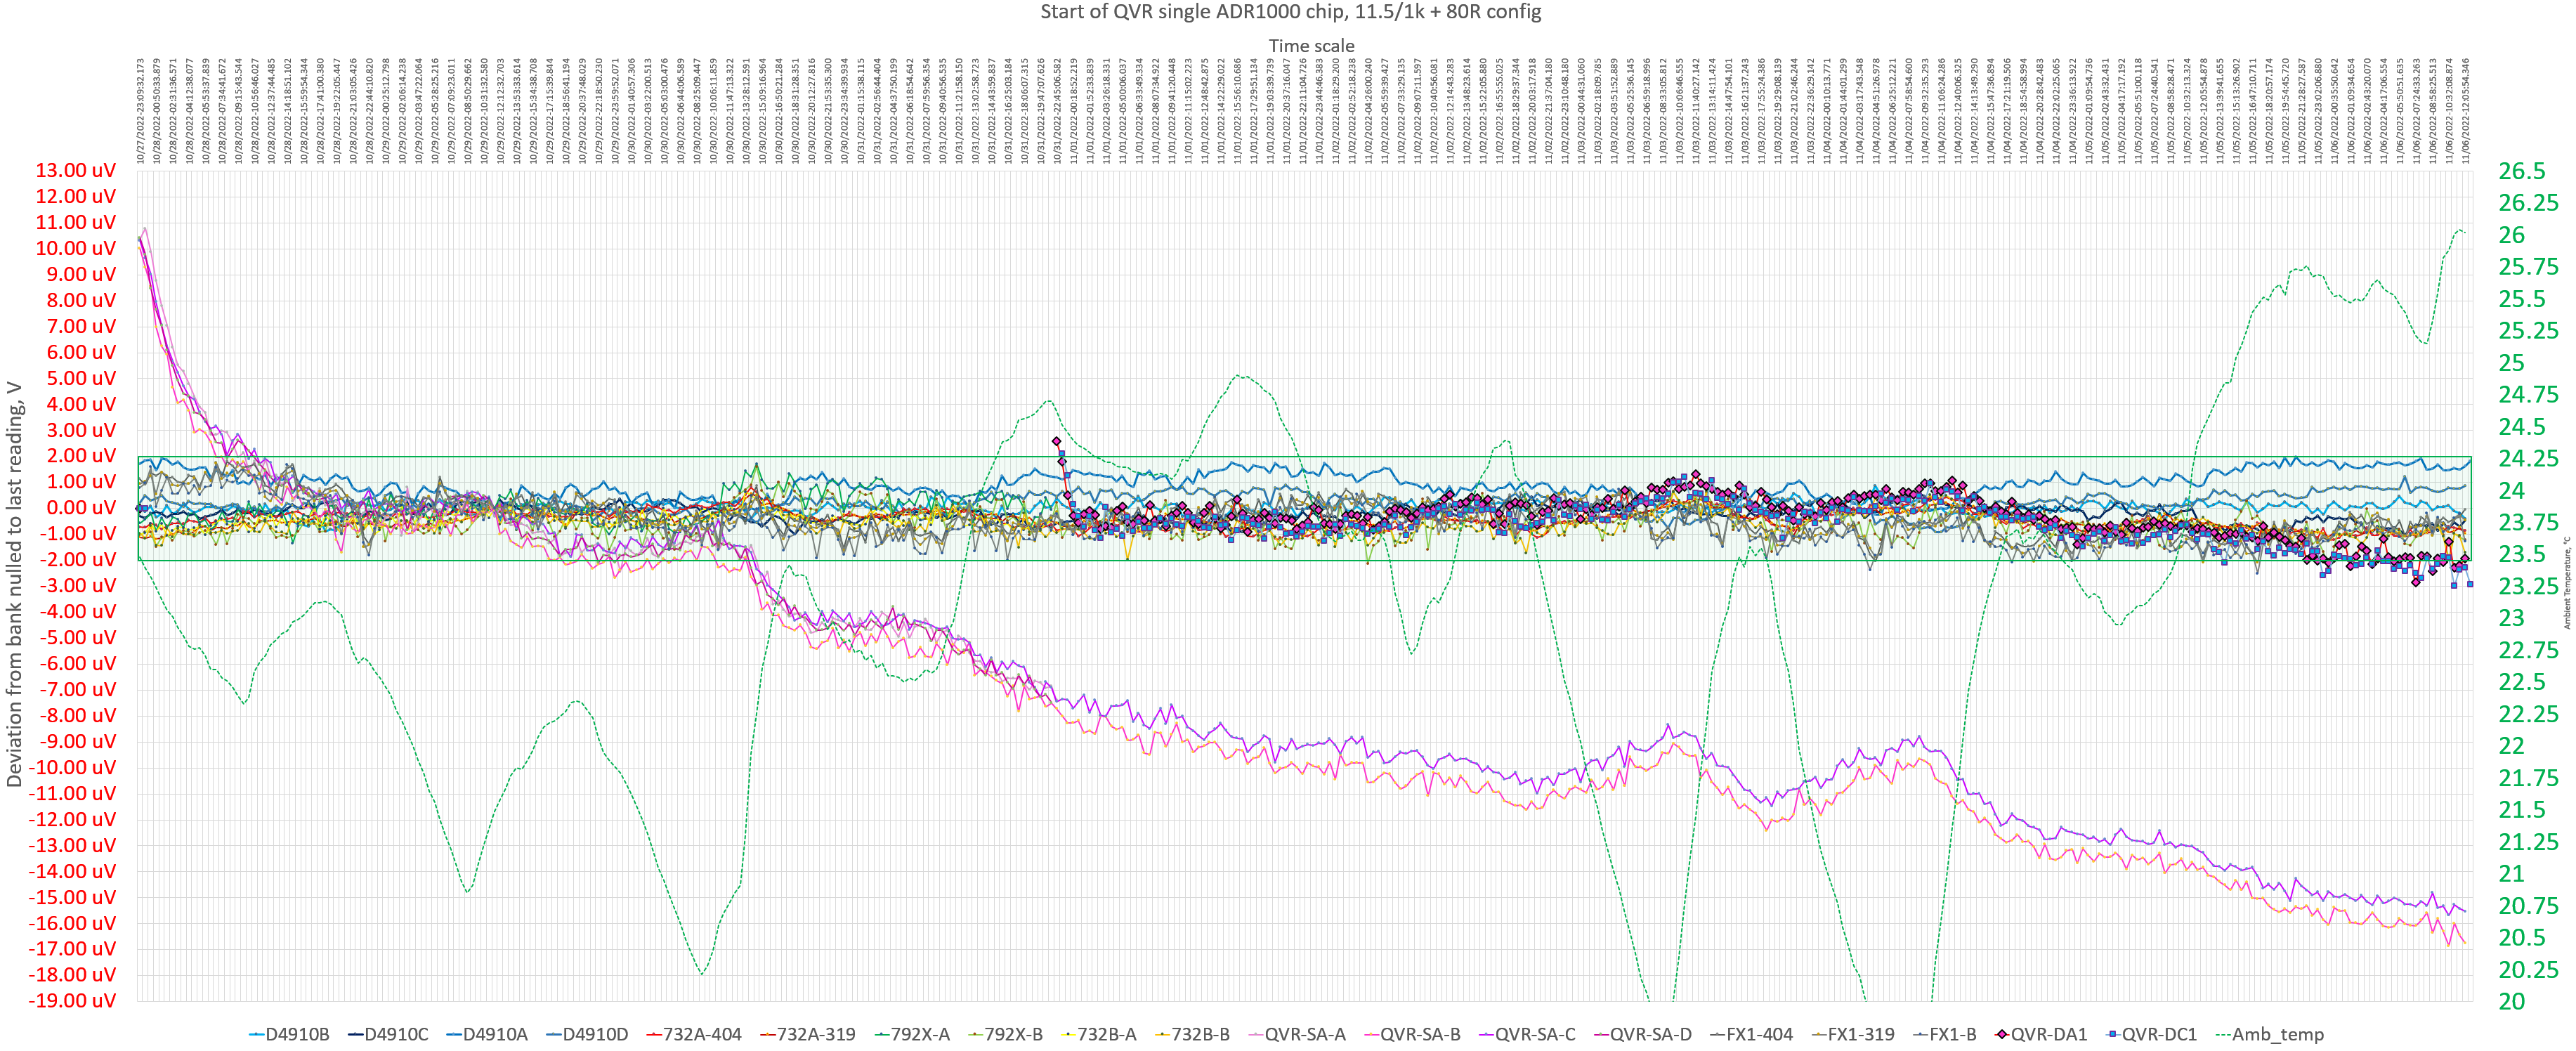The image size is (2576, 1051).
Task: Select FX1-404 legend entry
Action: (x=1752, y=1034)
